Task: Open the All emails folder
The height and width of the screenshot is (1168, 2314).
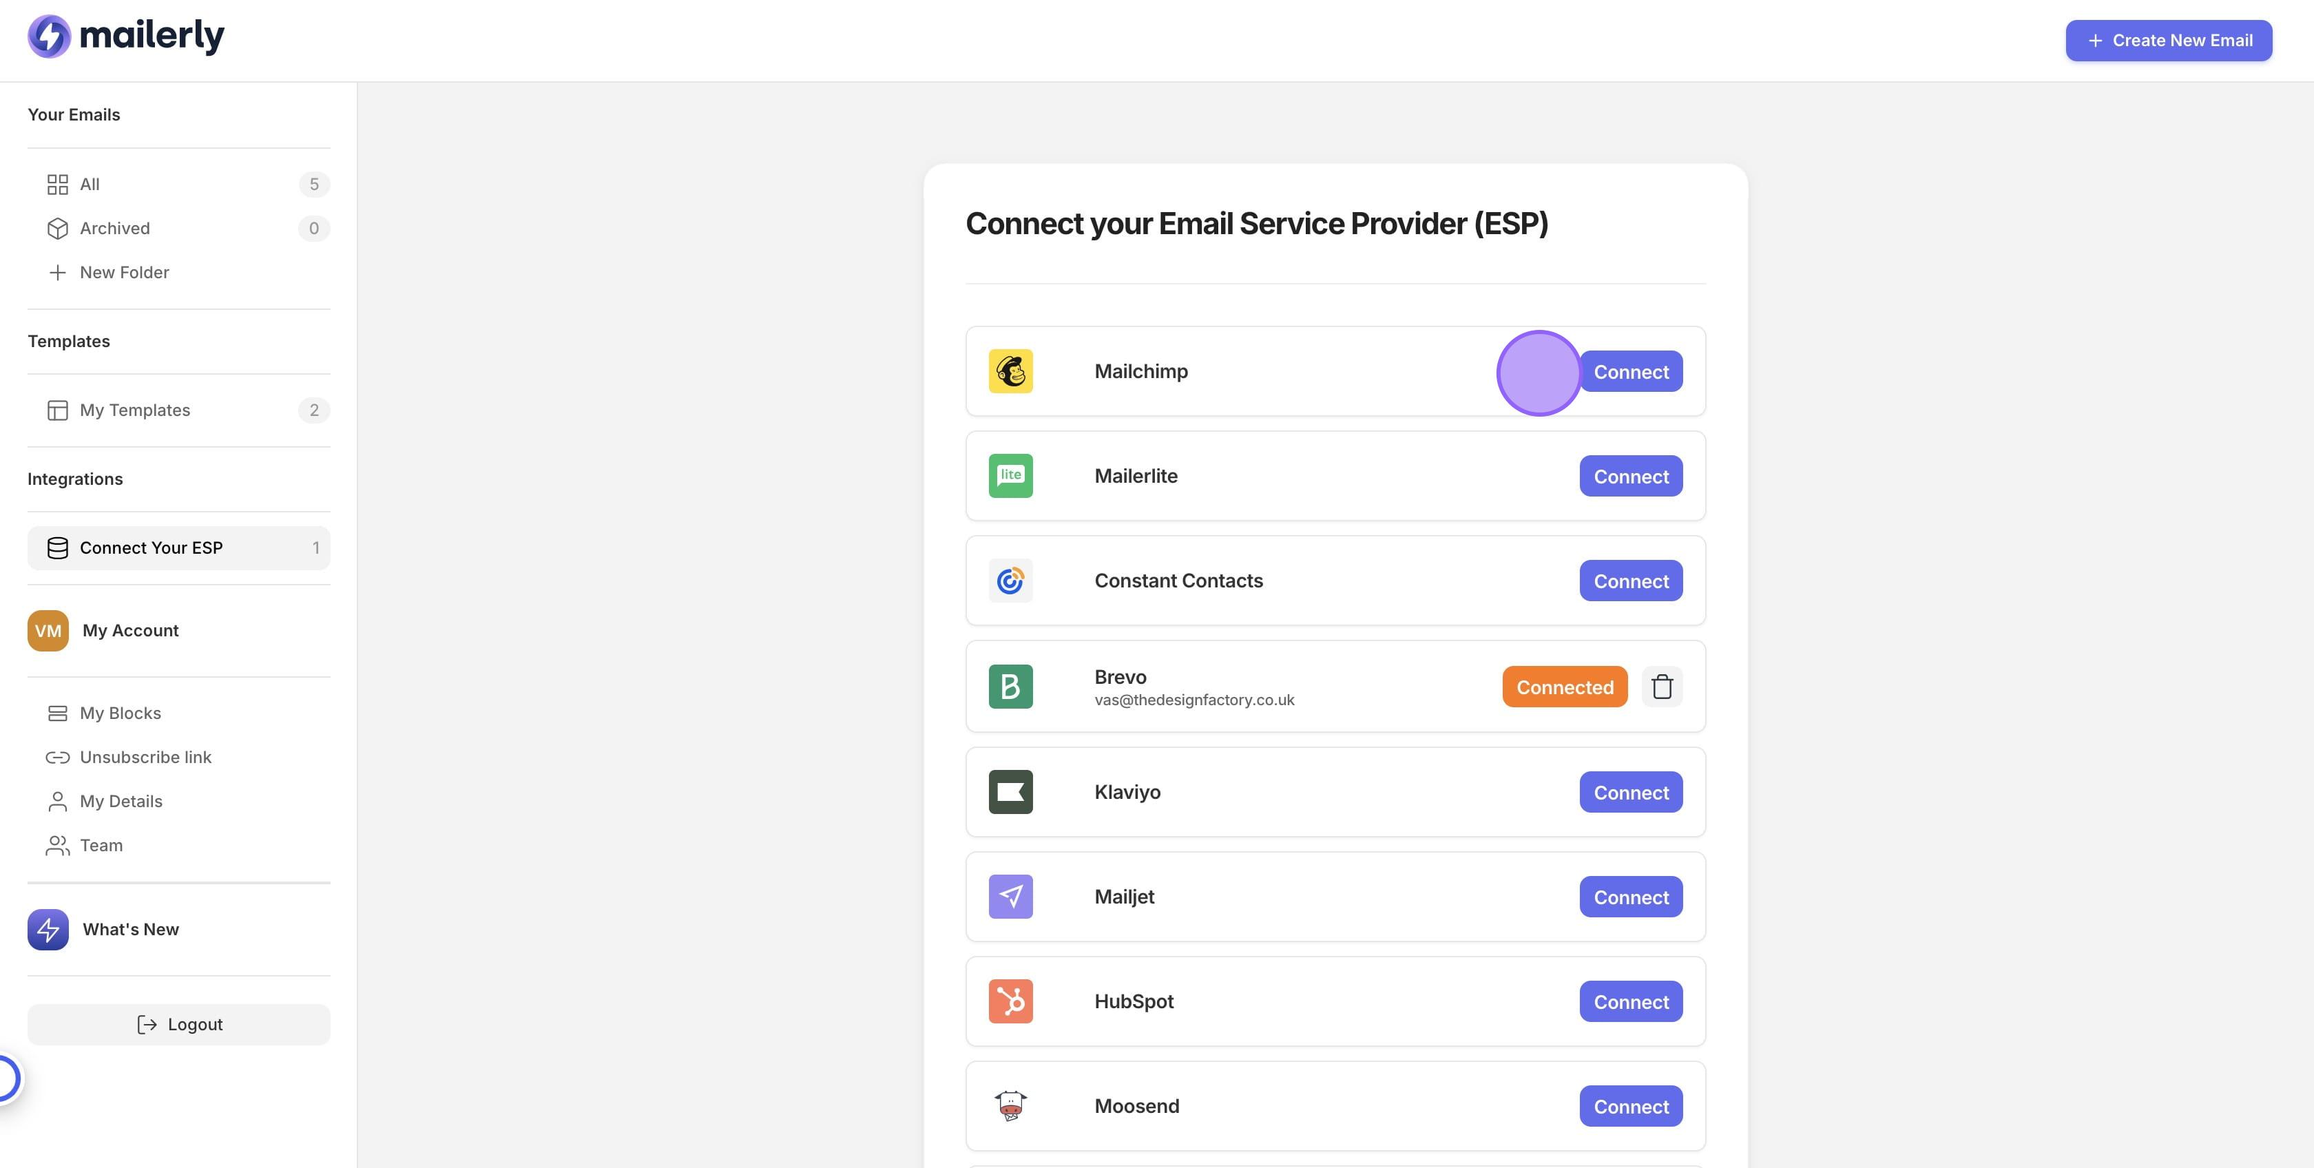Action: 90,184
